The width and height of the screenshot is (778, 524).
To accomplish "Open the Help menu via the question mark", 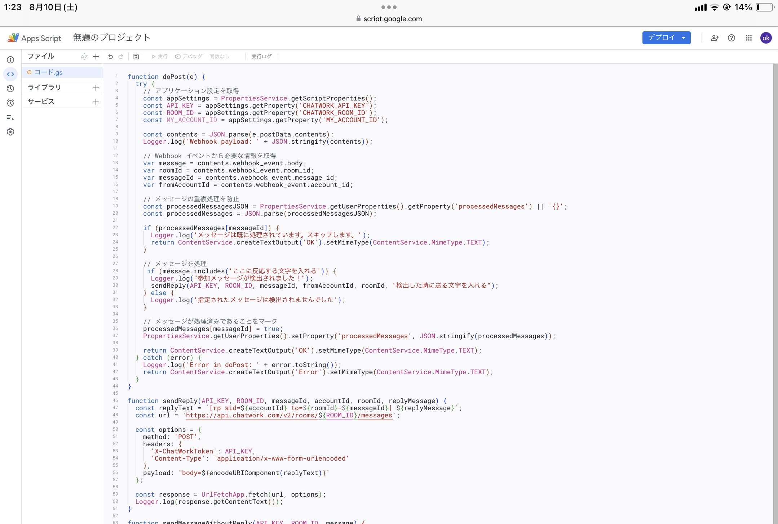I will 731,38.
